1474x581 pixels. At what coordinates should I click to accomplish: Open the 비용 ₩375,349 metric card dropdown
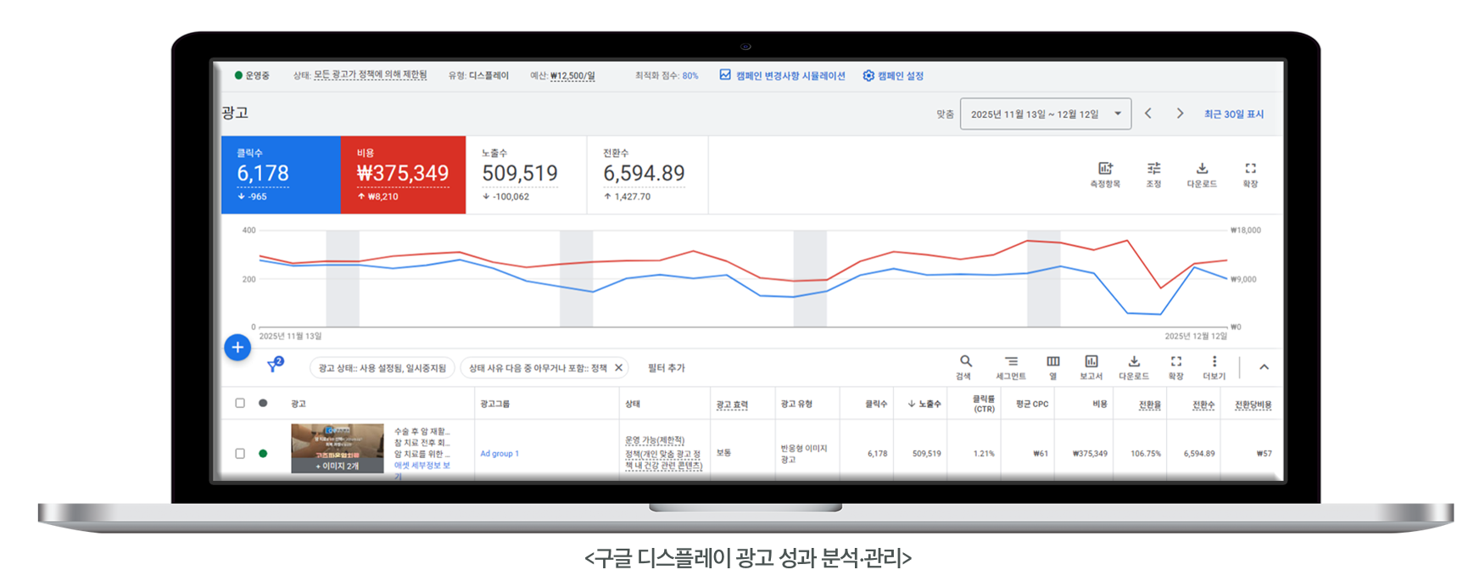pos(403,175)
